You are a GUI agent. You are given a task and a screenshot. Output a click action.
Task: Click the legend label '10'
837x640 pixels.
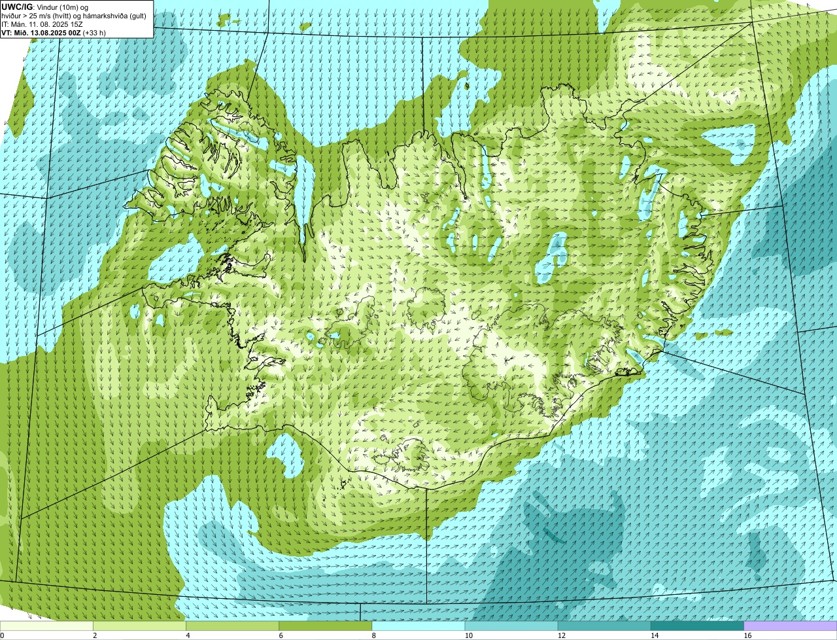pyautogui.click(x=469, y=635)
